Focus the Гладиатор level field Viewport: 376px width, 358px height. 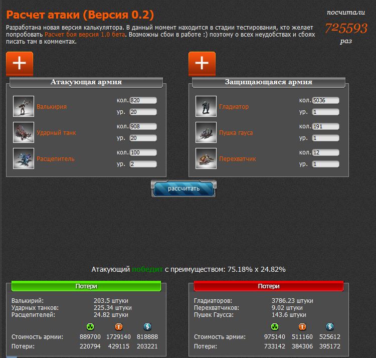click(x=326, y=112)
